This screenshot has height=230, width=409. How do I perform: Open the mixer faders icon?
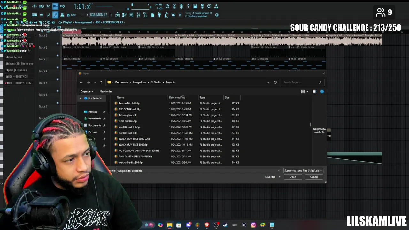point(138,15)
